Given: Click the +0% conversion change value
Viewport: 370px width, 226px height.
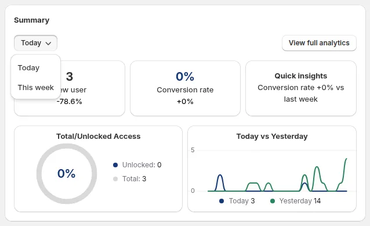Looking at the screenshot, I should pos(185,102).
